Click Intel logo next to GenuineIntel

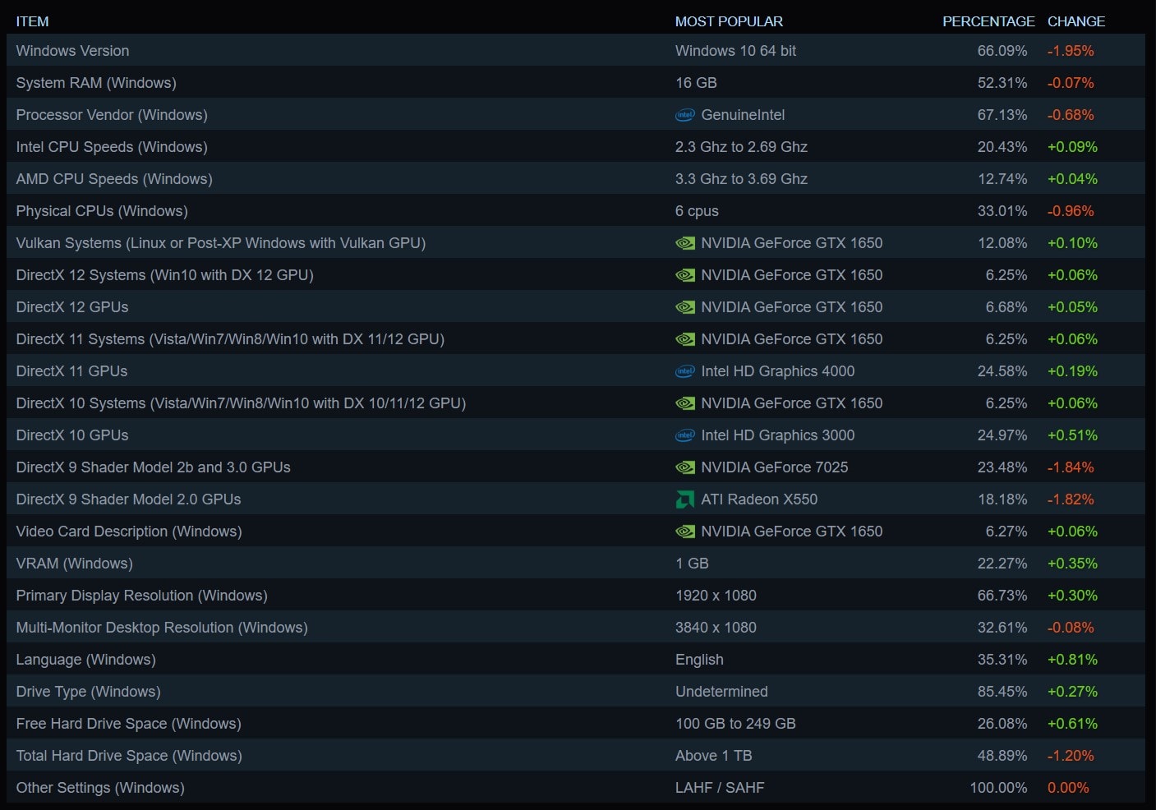coord(684,115)
